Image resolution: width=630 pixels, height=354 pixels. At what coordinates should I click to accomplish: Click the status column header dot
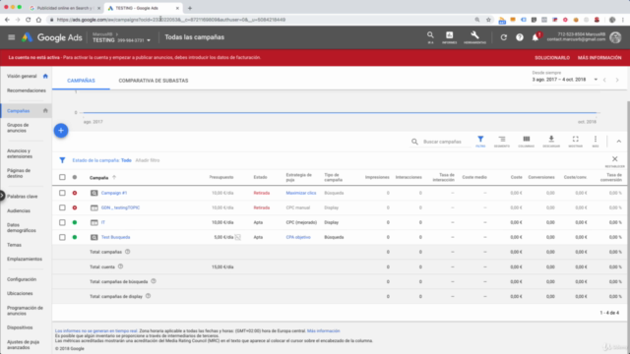(75, 177)
